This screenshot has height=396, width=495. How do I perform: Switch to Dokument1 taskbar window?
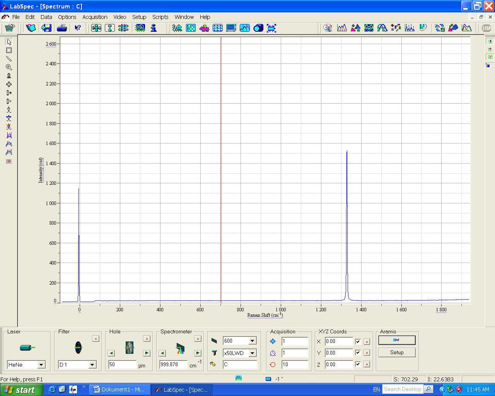coord(120,390)
